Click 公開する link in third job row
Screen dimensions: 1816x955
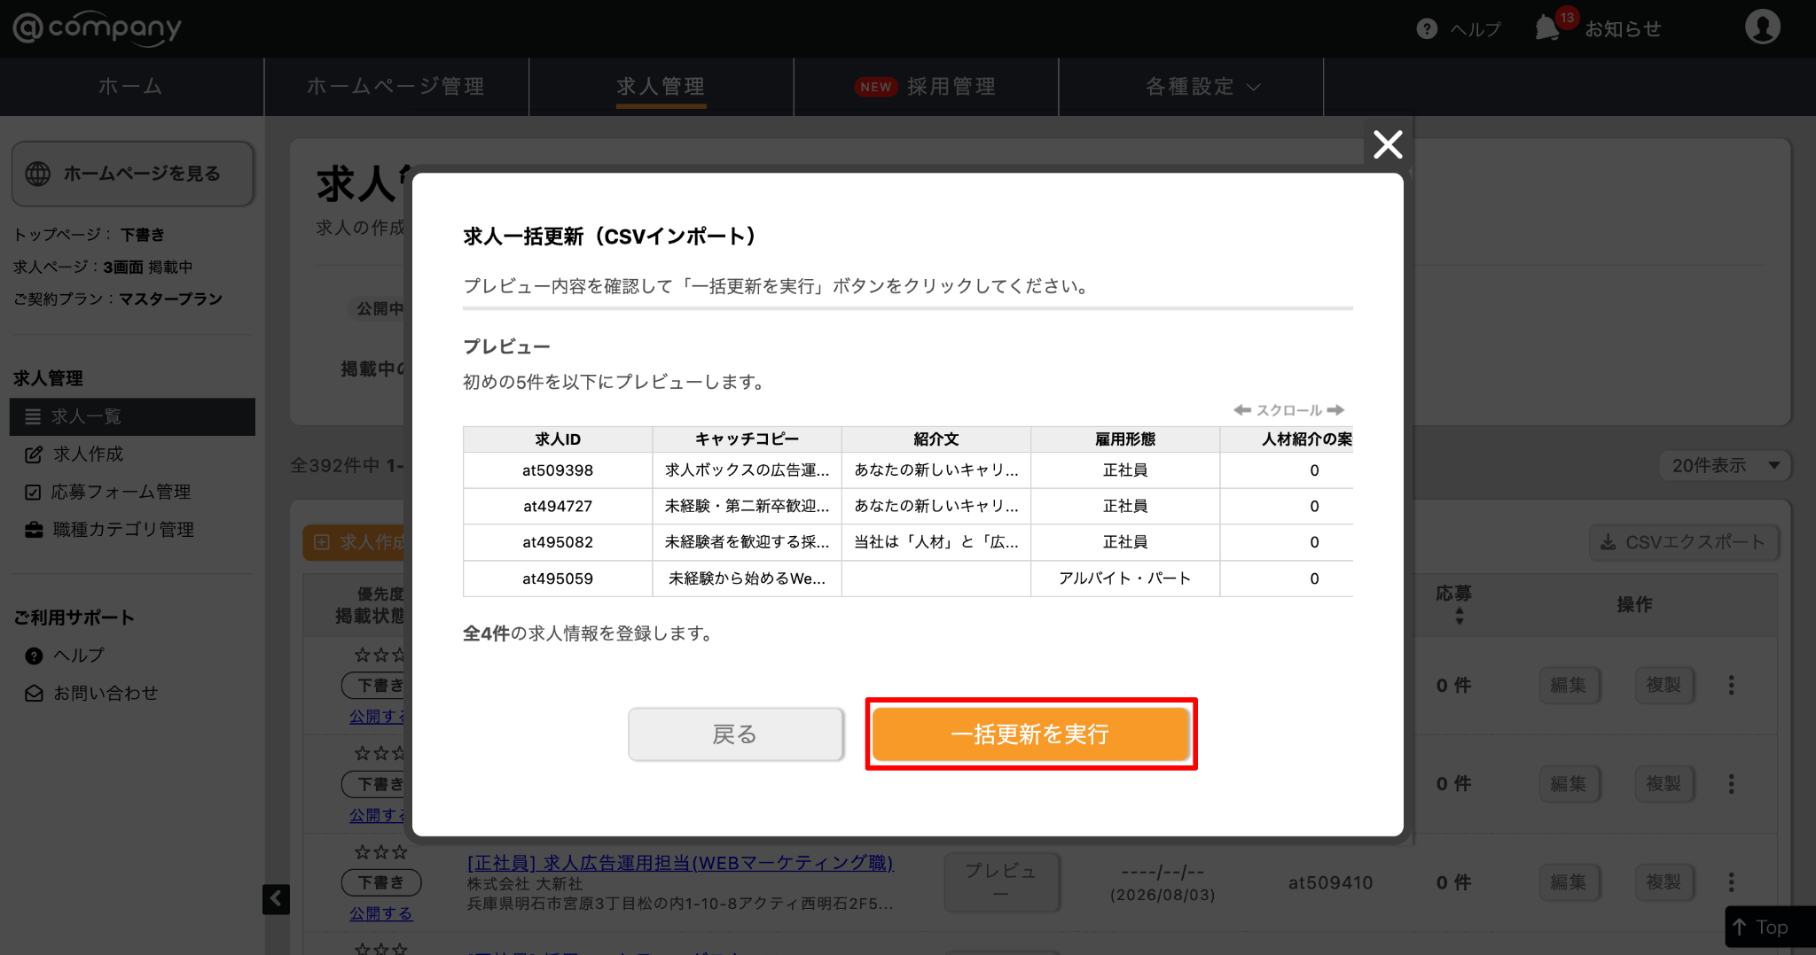(x=380, y=913)
